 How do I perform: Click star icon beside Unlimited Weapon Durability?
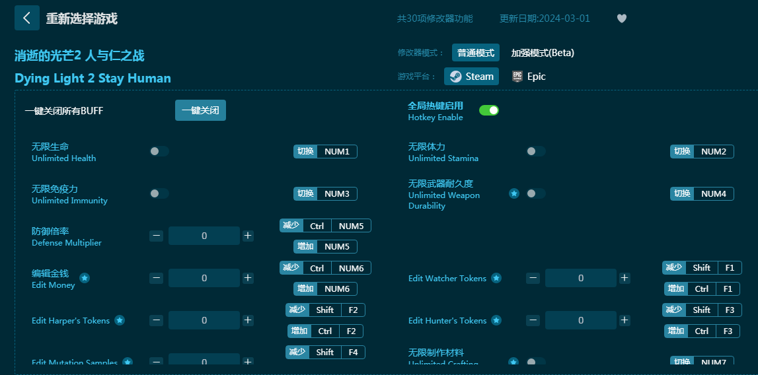(x=514, y=193)
